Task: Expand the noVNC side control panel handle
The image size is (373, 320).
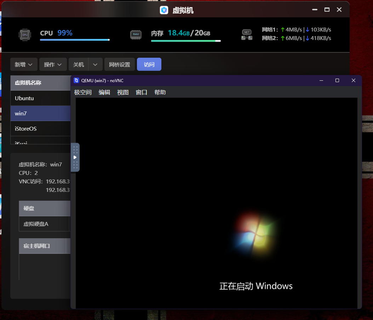Action: [x=75, y=157]
